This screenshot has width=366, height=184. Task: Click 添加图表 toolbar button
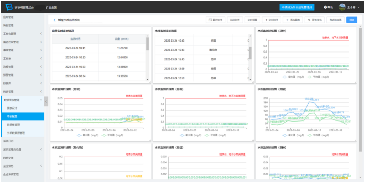(x=293, y=20)
